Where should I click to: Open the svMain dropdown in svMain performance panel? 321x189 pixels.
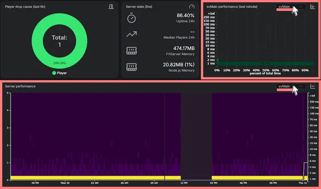pos(290,6)
